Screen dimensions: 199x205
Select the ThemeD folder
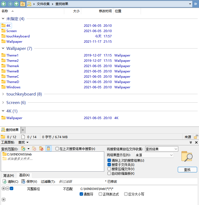tap(10, 82)
